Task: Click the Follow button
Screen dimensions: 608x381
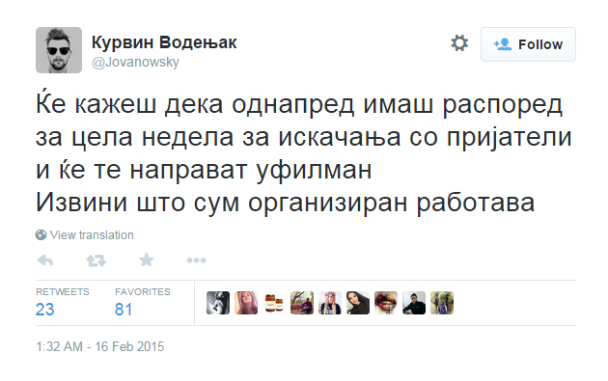Action: pos(528,44)
